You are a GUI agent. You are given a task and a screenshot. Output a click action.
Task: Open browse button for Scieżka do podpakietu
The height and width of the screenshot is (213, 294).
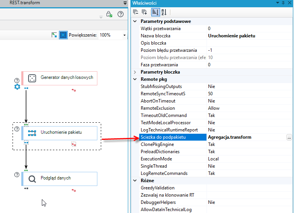(289, 137)
